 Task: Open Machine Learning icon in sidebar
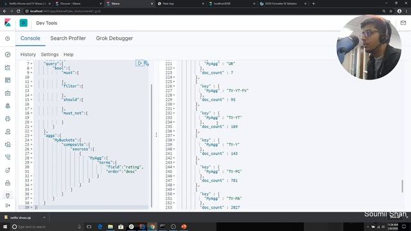click(x=8, y=119)
